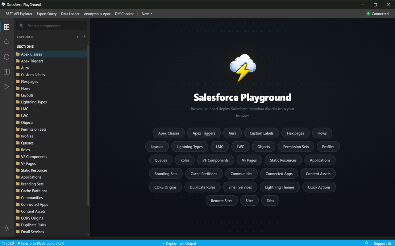The height and width of the screenshot is (246, 395).
Task: Click the Tabs pill button
Action: pos(270,201)
